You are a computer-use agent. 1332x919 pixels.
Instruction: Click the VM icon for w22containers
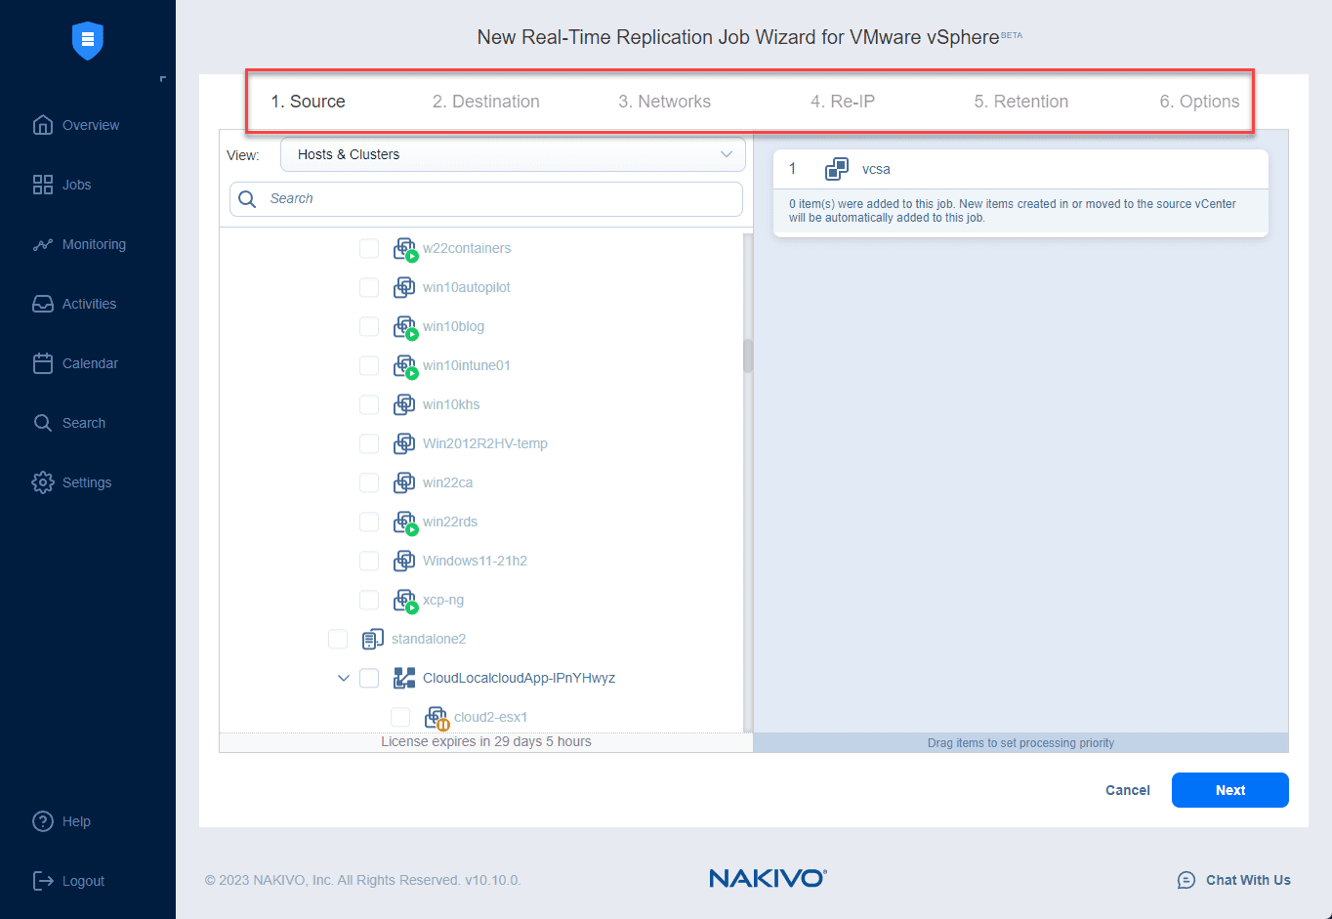coord(405,249)
